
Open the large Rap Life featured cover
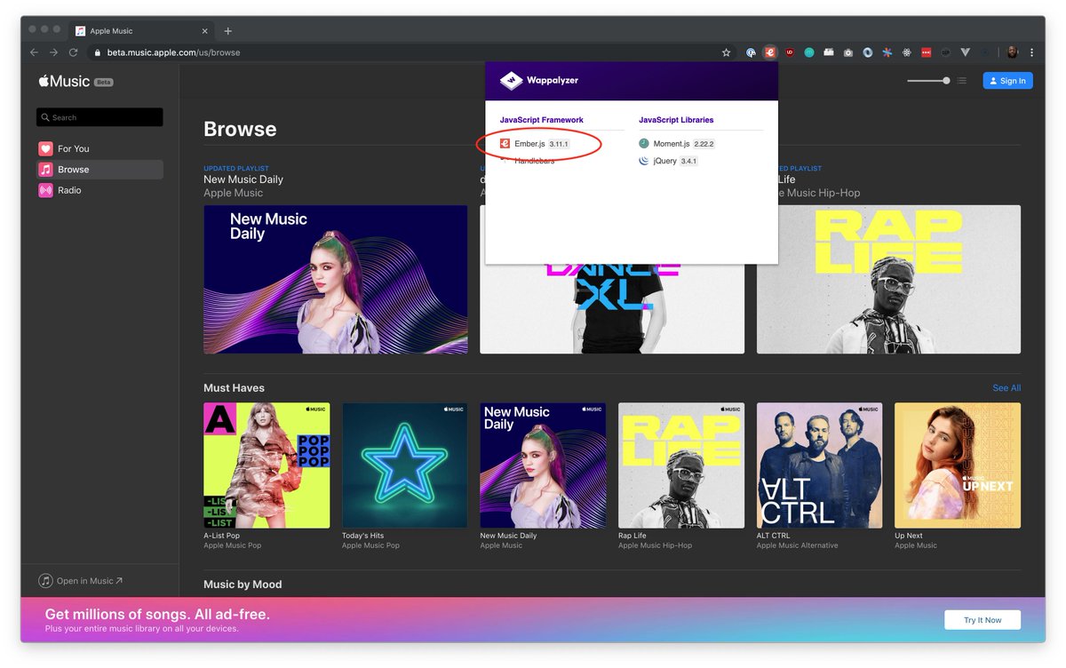click(x=888, y=280)
